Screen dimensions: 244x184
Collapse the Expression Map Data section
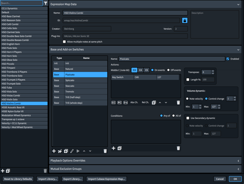tap(238, 4)
